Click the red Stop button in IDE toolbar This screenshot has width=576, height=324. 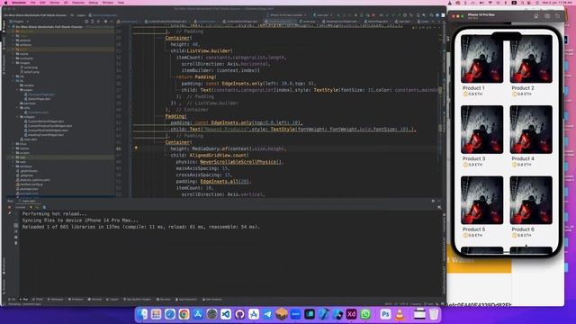click(x=373, y=15)
